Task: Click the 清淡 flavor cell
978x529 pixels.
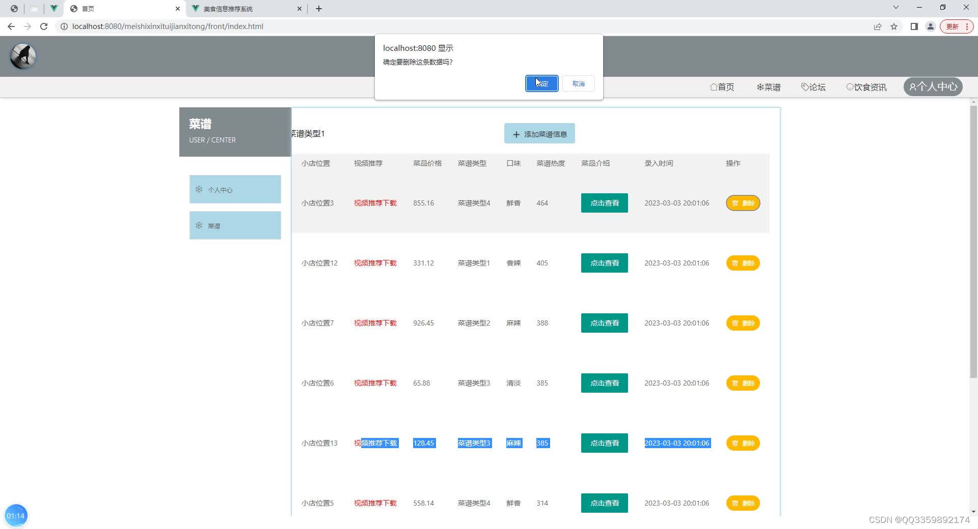Action: [x=513, y=383]
